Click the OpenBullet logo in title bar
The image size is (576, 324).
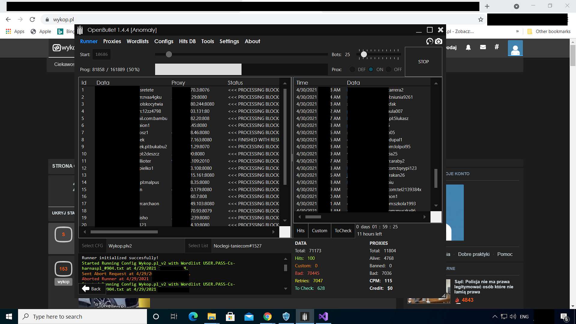coord(80,30)
